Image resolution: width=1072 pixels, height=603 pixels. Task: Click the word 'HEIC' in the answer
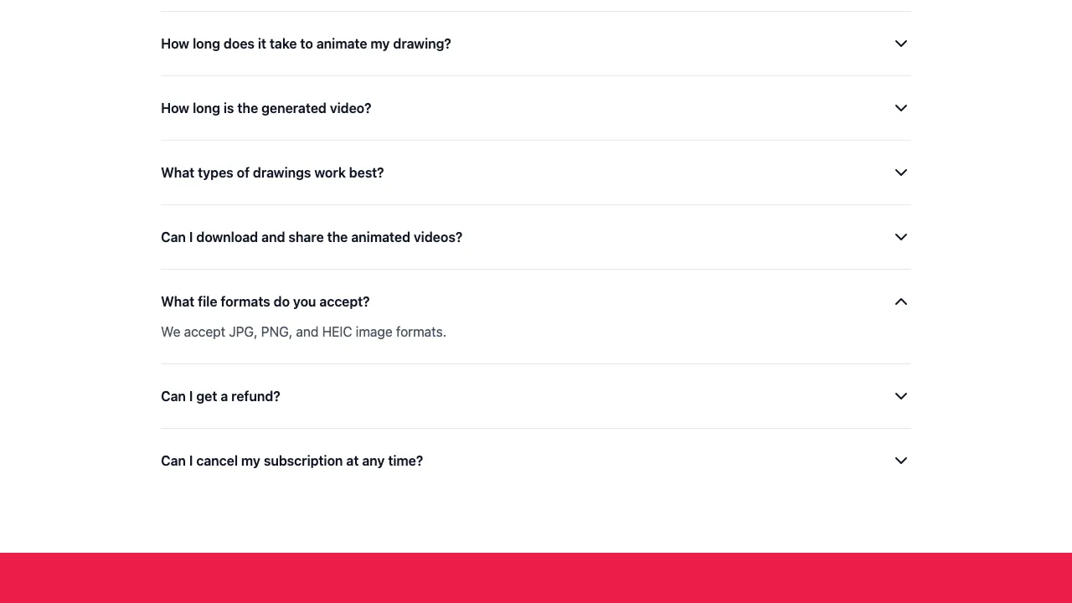coord(337,332)
